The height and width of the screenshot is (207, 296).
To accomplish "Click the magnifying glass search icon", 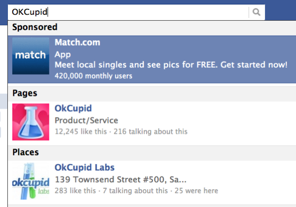I will [257, 12].
